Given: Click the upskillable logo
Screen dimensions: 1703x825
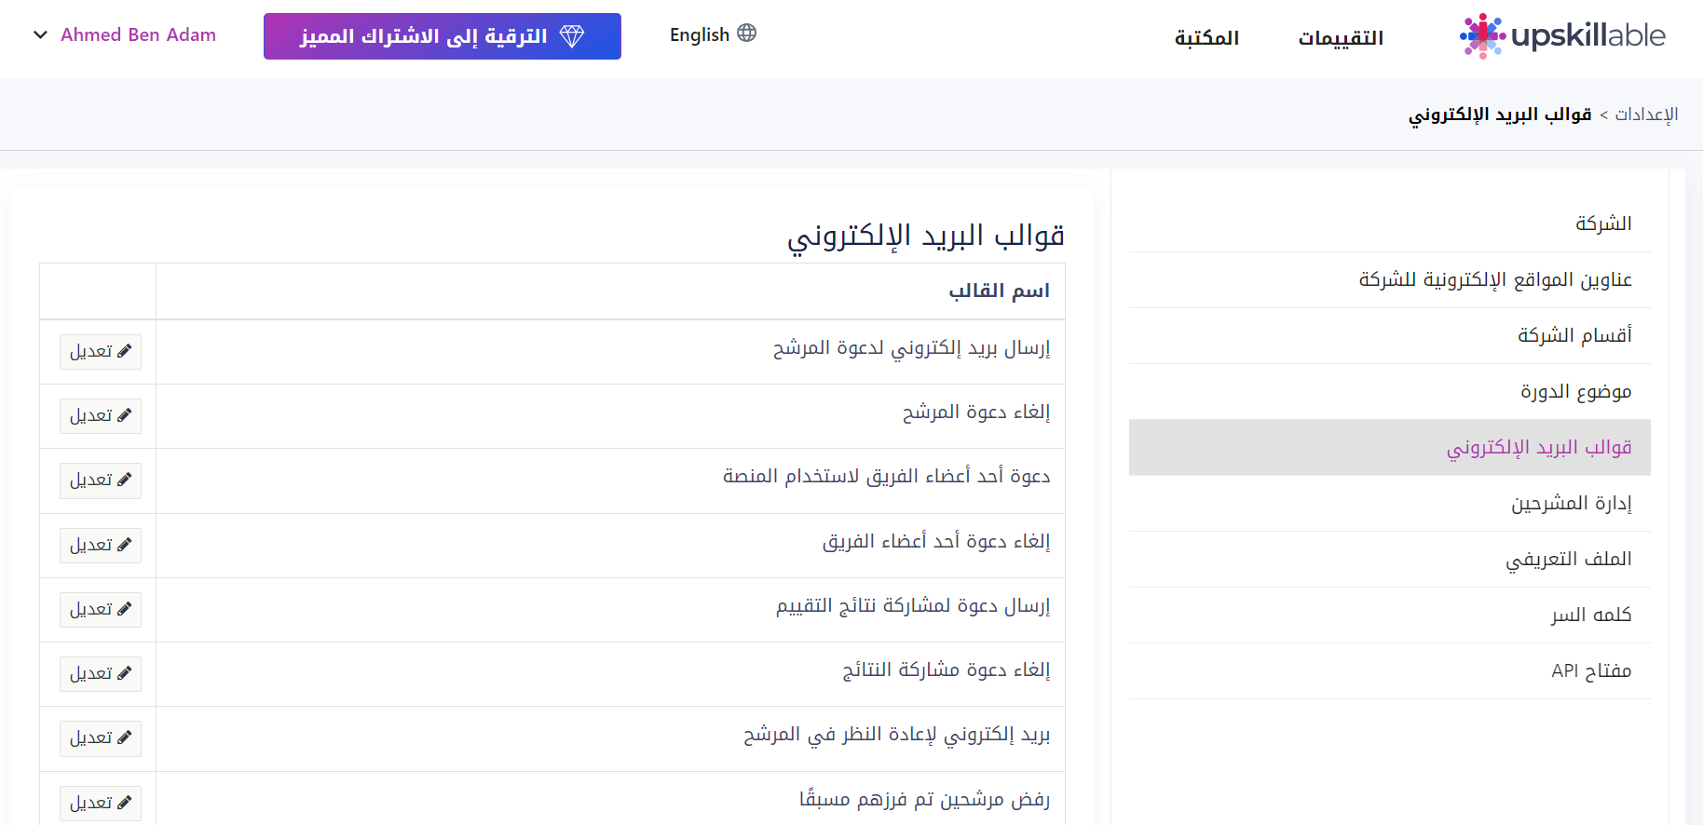Looking at the screenshot, I should coord(1562,36).
